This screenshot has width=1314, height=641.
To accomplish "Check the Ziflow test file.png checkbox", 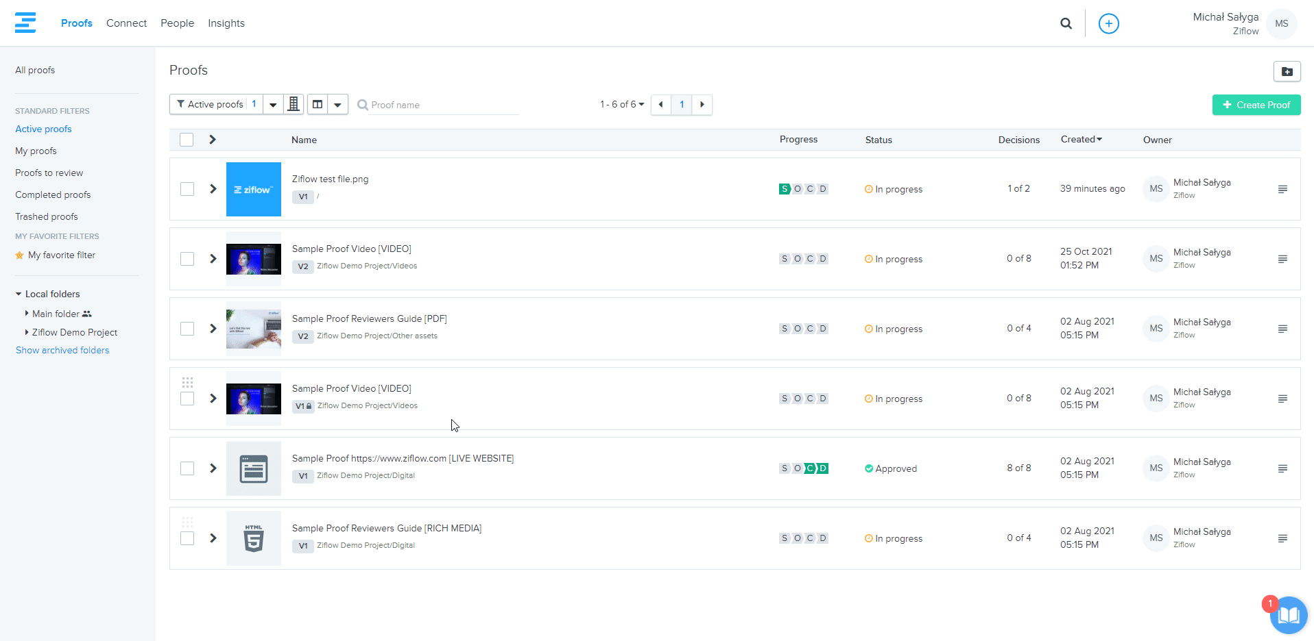I will point(187,189).
